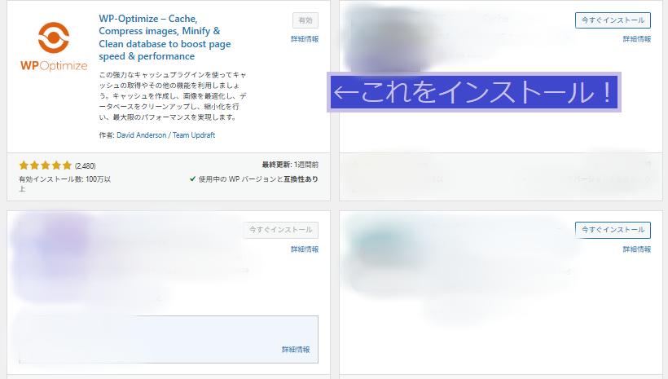Click the grayed-out 今すぐインストール button bottom-left
The width and height of the screenshot is (668, 379).
281,231
